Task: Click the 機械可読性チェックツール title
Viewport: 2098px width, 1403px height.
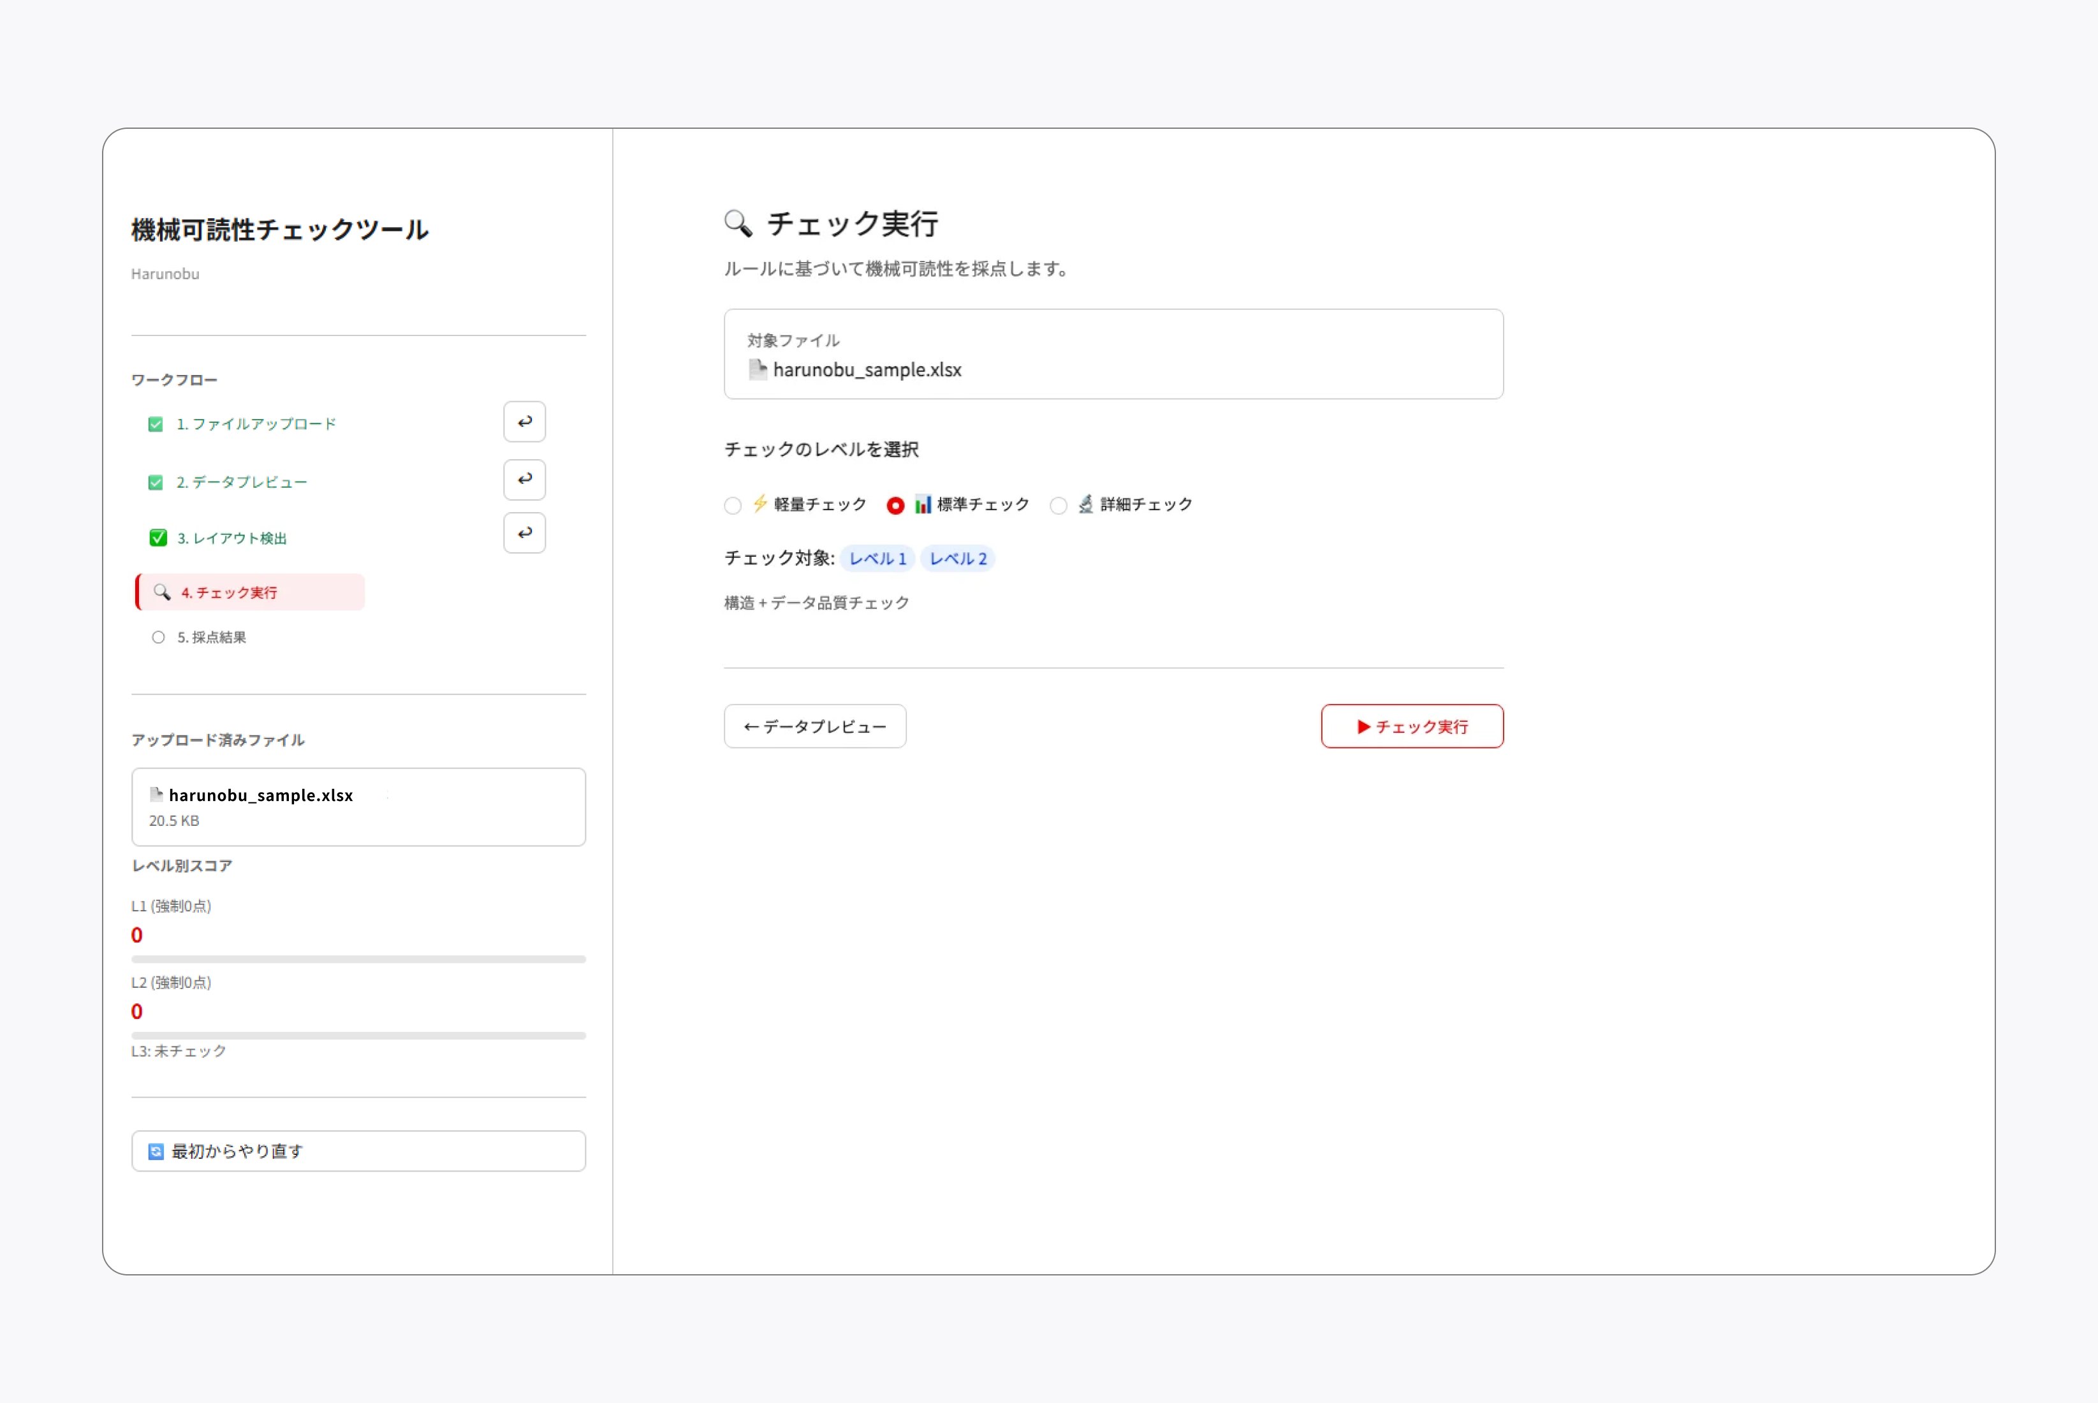Action: pos(280,230)
